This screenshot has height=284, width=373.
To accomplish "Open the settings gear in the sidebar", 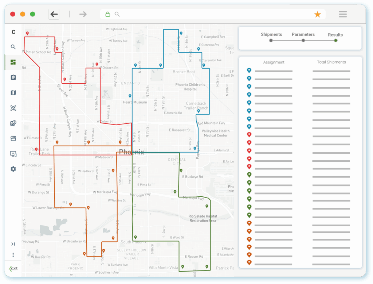I will tap(13, 169).
